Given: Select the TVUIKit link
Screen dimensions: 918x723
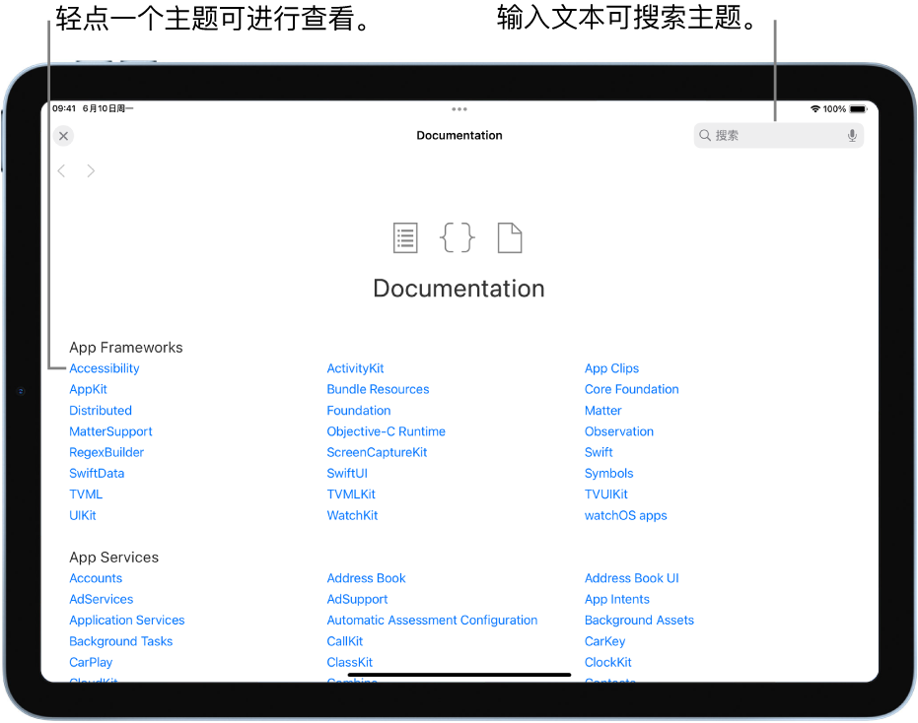Looking at the screenshot, I should pyautogui.click(x=606, y=494).
